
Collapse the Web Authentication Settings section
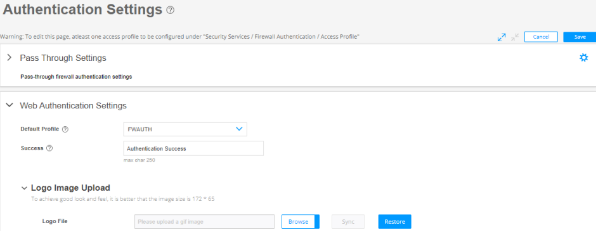point(10,106)
